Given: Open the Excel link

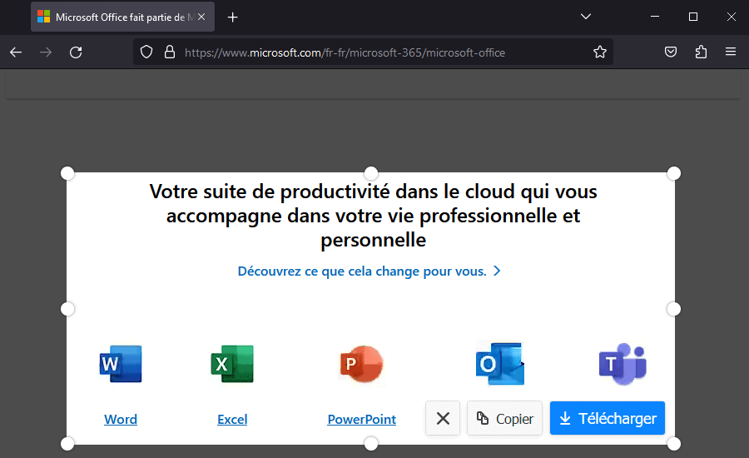Looking at the screenshot, I should (232, 419).
